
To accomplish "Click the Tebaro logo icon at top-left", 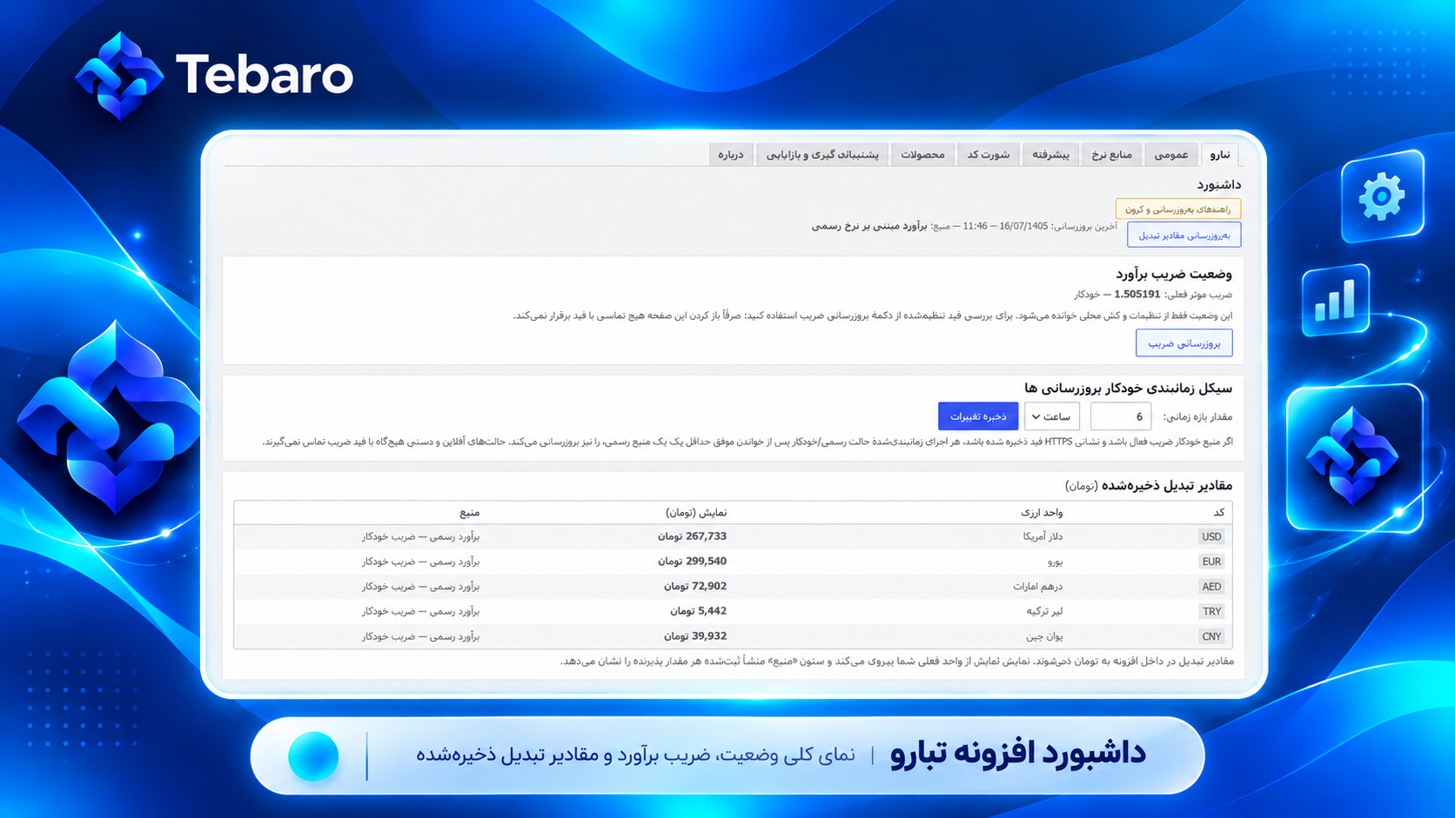I will pyautogui.click(x=119, y=76).
